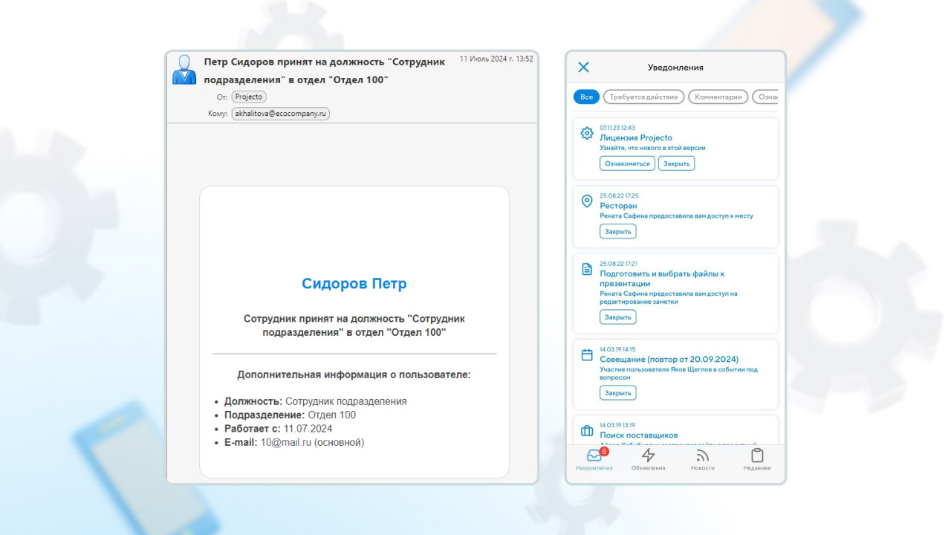This screenshot has height=535, width=951.
Task: Click the Уведомления inbox icon with red badge
Action: pos(594,455)
